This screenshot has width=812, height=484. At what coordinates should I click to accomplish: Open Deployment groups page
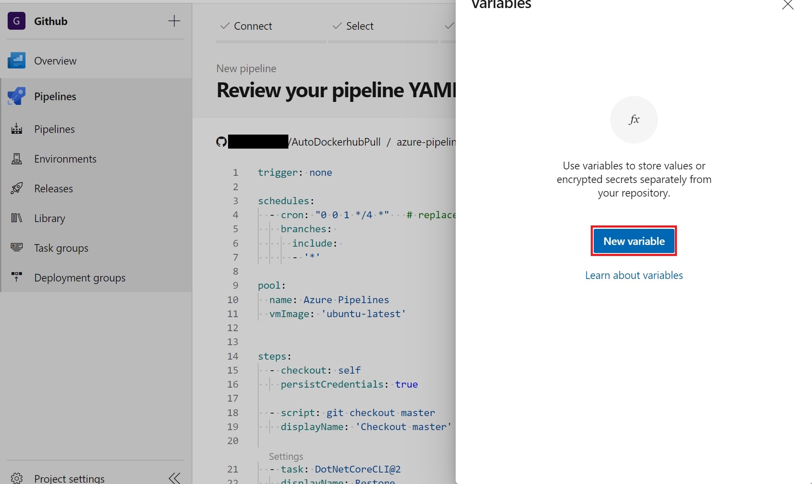pos(80,278)
